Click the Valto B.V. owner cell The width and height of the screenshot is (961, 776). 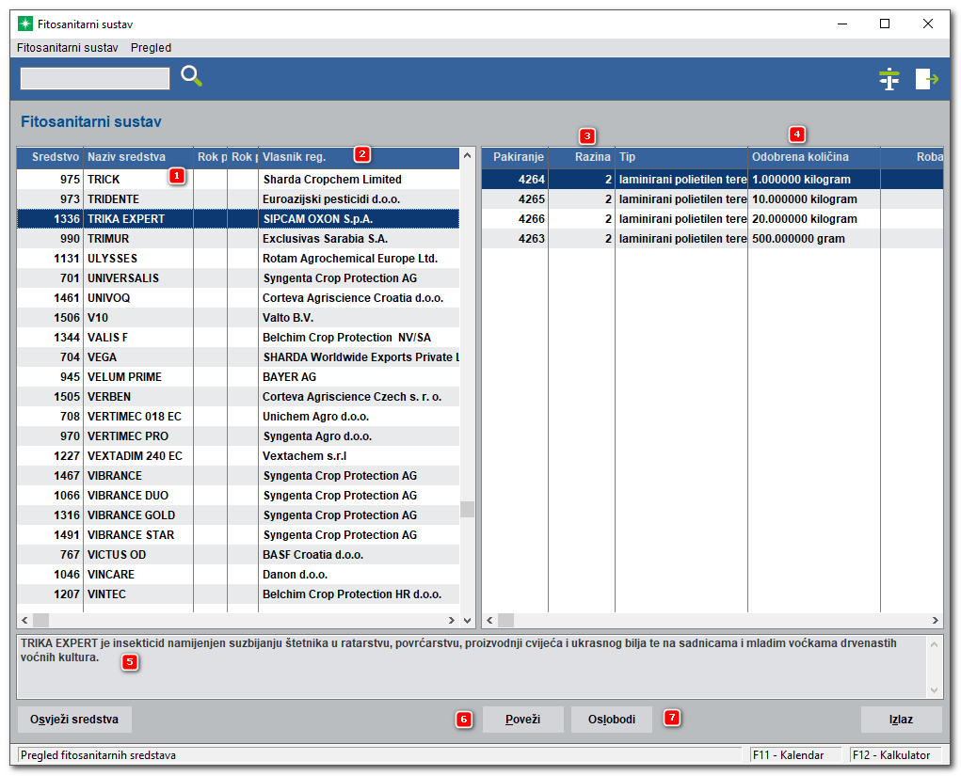(360, 318)
